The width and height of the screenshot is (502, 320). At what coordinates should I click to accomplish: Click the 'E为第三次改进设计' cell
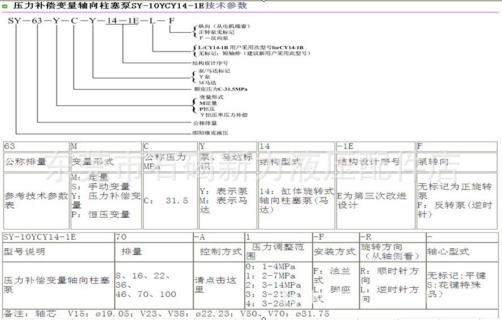click(x=375, y=201)
